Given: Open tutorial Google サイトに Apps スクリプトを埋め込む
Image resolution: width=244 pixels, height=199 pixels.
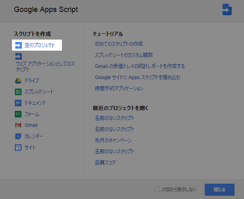Looking at the screenshot, I should 137,77.
